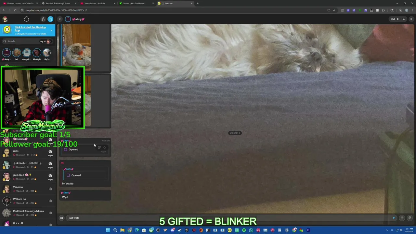This screenshot has width=416, height=234.
Task: Open Red Neck Country Adams conversation
Action: (x=28, y=213)
